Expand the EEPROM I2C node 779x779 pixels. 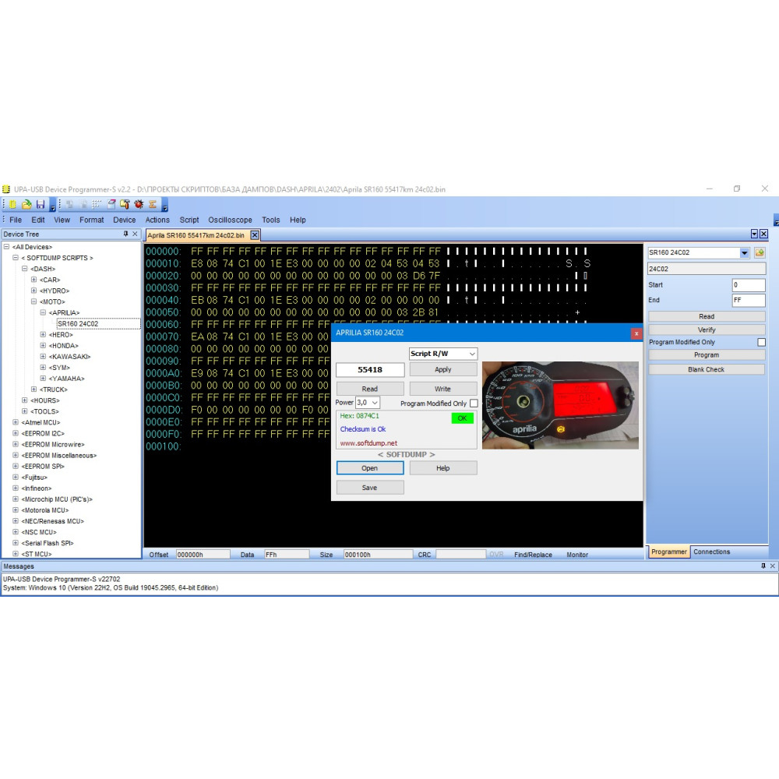pos(16,433)
